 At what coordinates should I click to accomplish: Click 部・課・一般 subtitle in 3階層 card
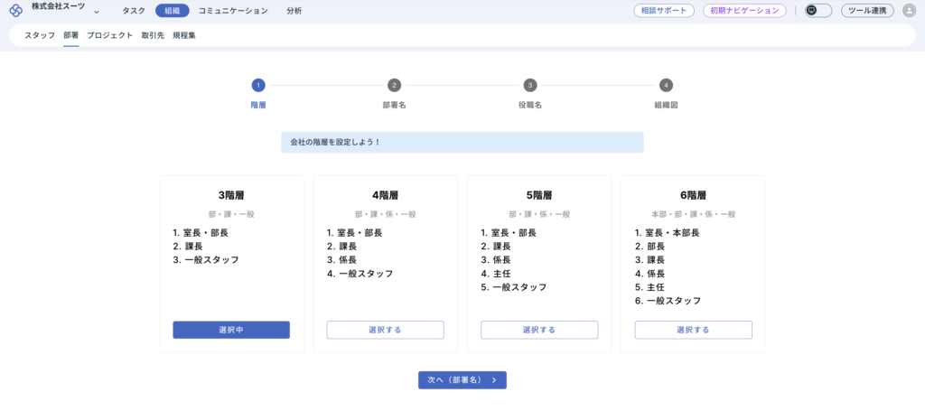(231, 215)
